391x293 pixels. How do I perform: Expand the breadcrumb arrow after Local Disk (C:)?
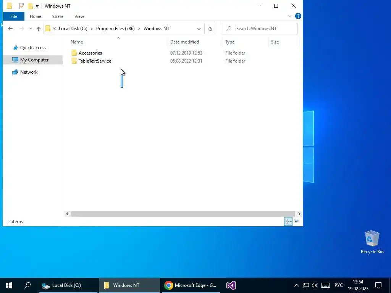pos(92,29)
